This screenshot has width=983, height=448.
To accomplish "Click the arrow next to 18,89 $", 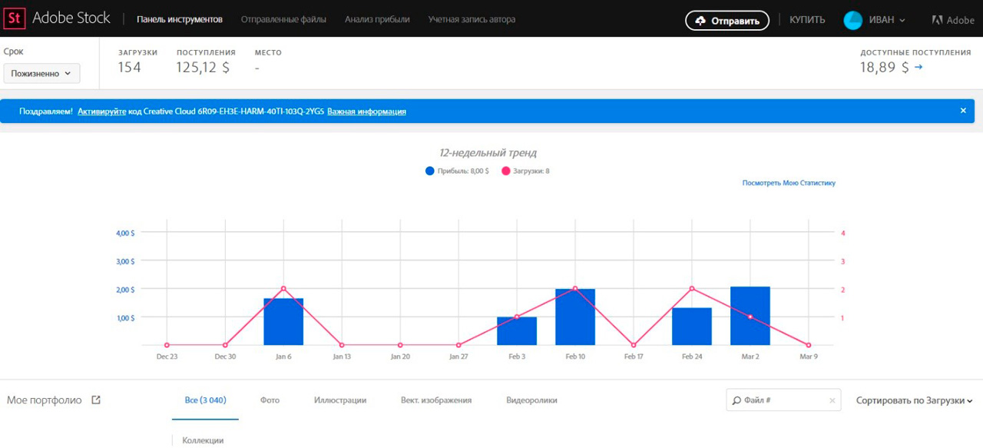I will point(918,68).
